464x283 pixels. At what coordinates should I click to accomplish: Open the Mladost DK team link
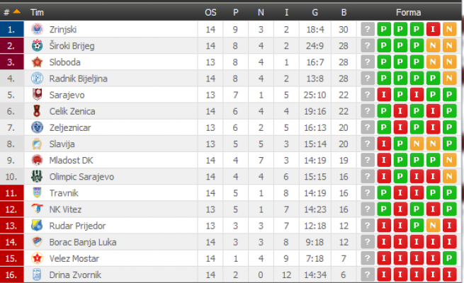pyautogui.click(x=72, y=160)
